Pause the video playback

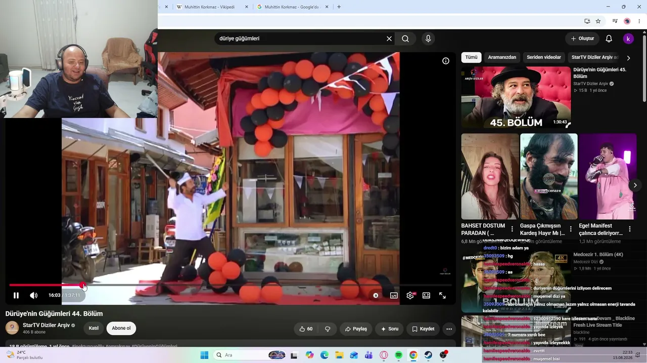pos(16,295)
